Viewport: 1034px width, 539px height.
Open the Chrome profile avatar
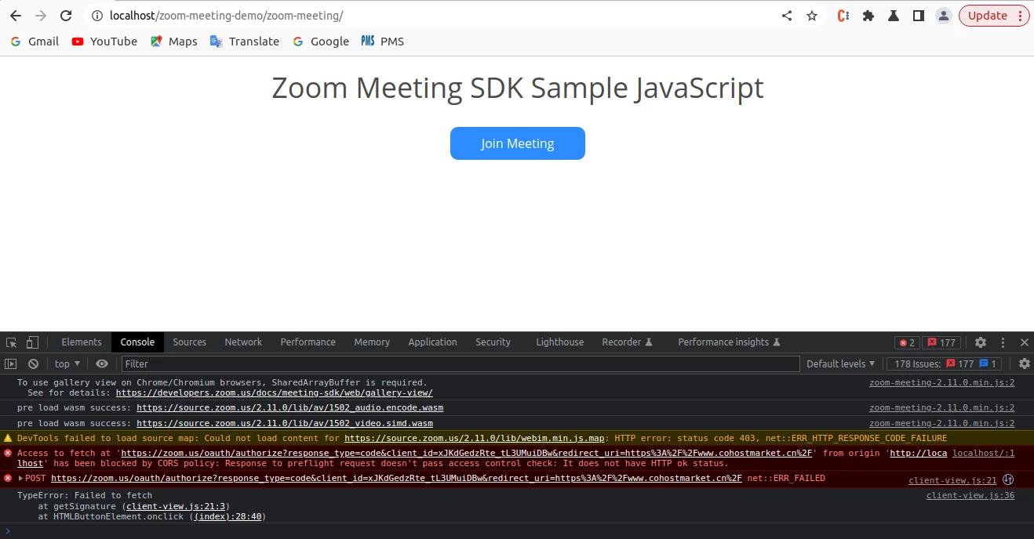[944, 16]
